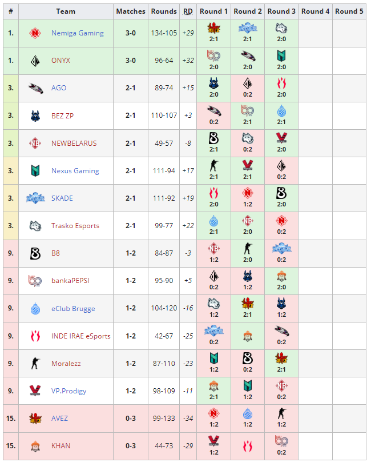Image resolution: width=371 pixels, height=462 pixels.
Task: Click the AGO team logo icon
Action: [35, 88]
